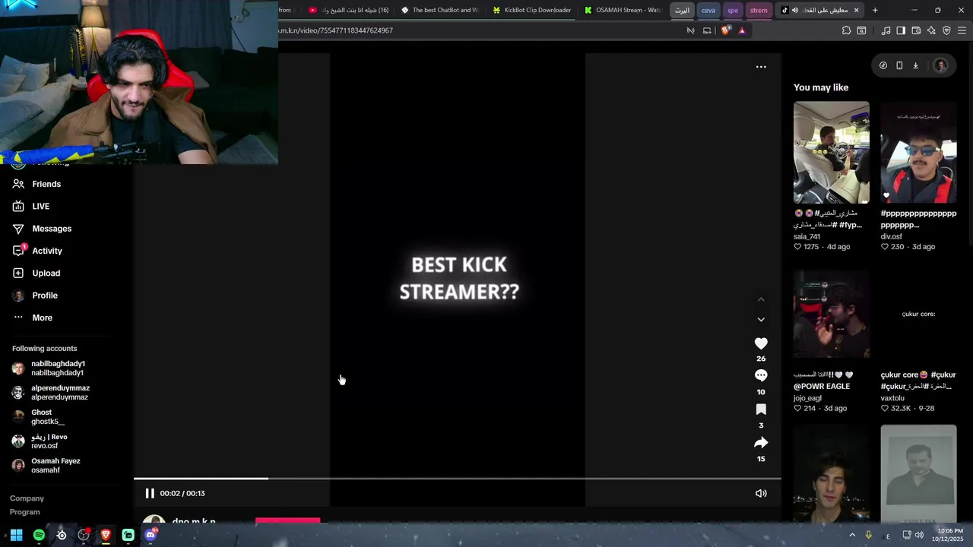Seek on the video progress bar
This screenshot has width=973, height=547.
coord(458,479)
